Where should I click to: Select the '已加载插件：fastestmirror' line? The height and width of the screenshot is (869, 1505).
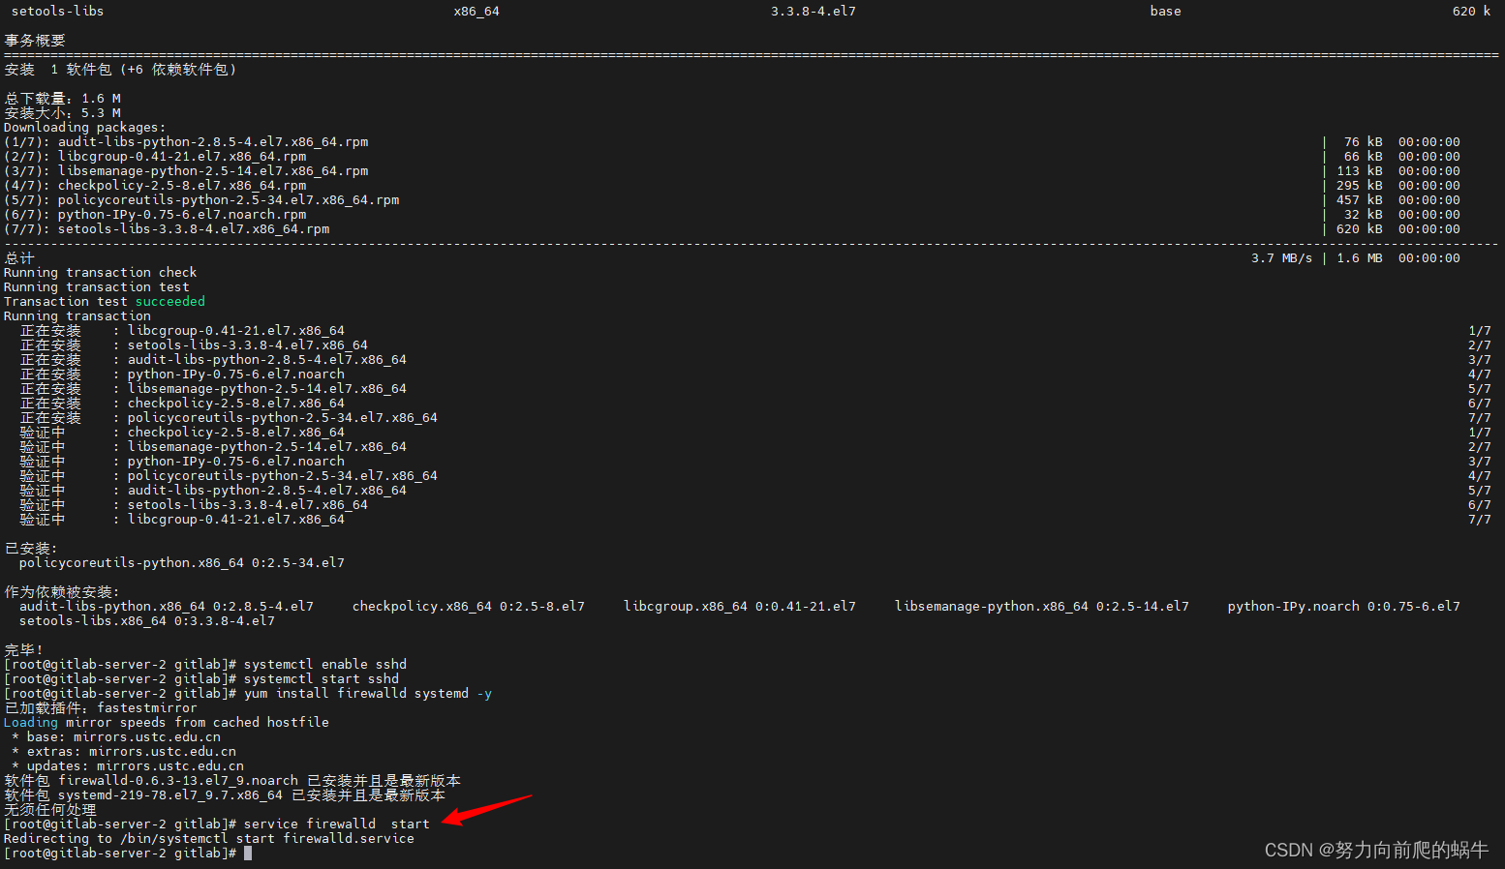click(x=101, y=708)
